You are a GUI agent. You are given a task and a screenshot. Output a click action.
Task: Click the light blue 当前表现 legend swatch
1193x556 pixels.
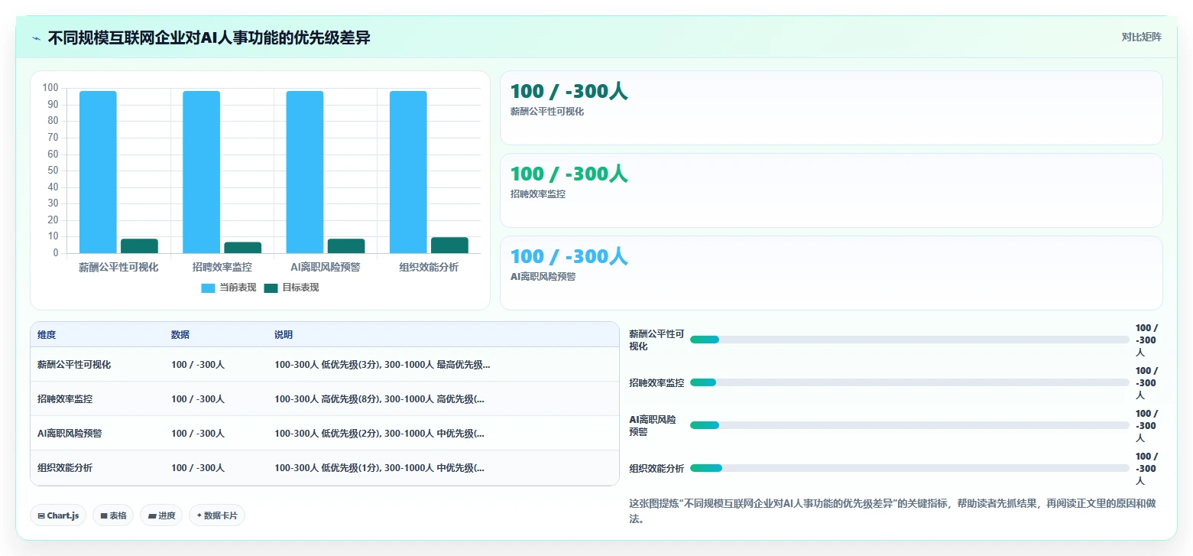(209, 288)
